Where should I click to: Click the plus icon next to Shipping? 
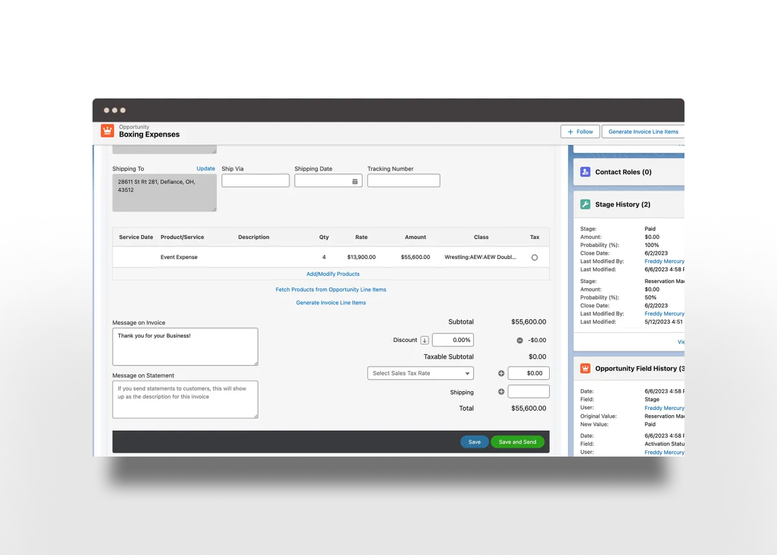tap(501, 392)
